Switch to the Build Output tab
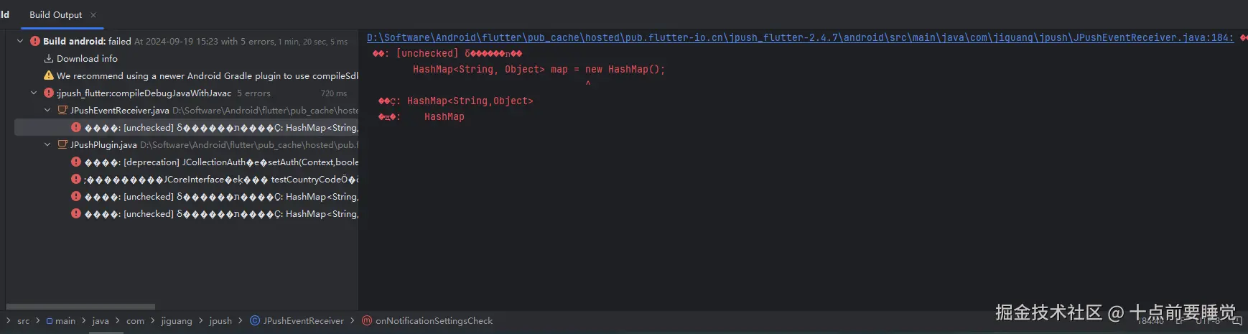Image resolution: width=1248 pixels, height=334 pixels. [55, 15]
